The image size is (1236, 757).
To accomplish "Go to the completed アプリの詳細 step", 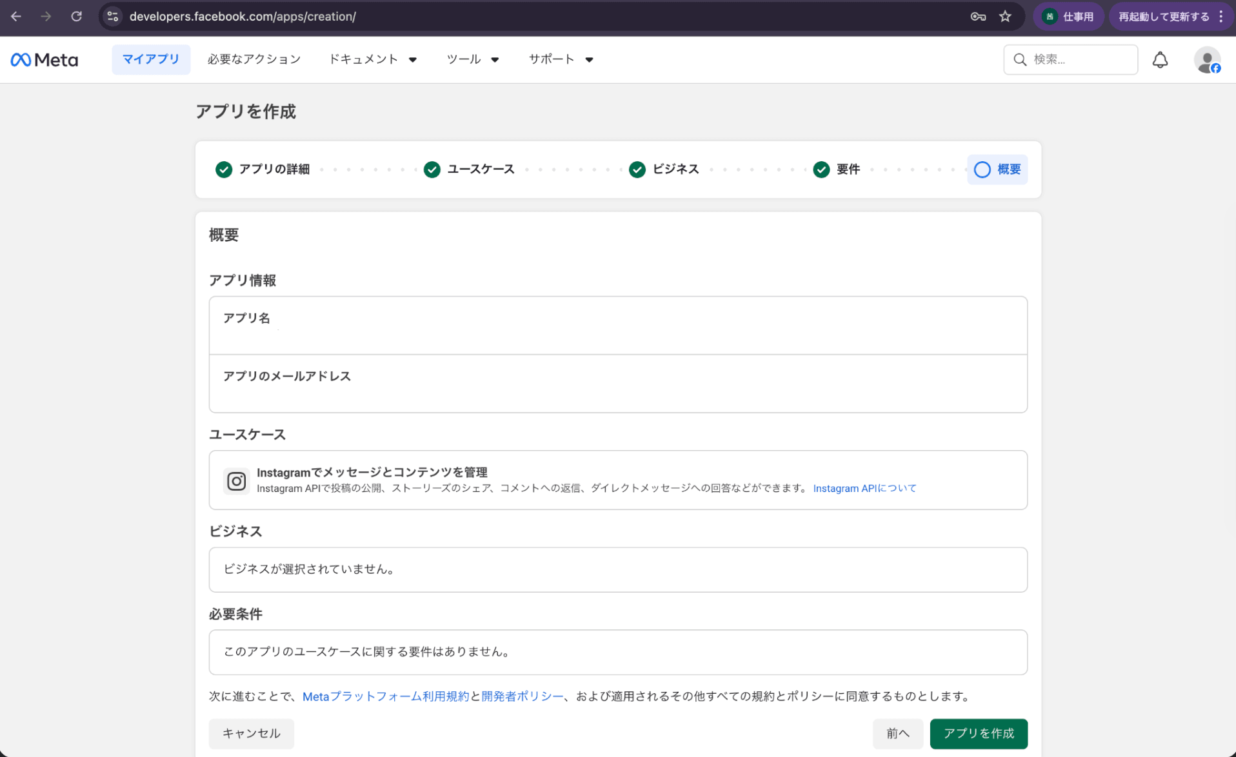I will coord(263,170).
